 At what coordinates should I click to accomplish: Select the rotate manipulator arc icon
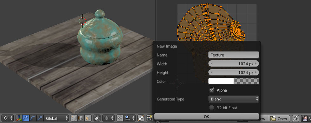33,118
